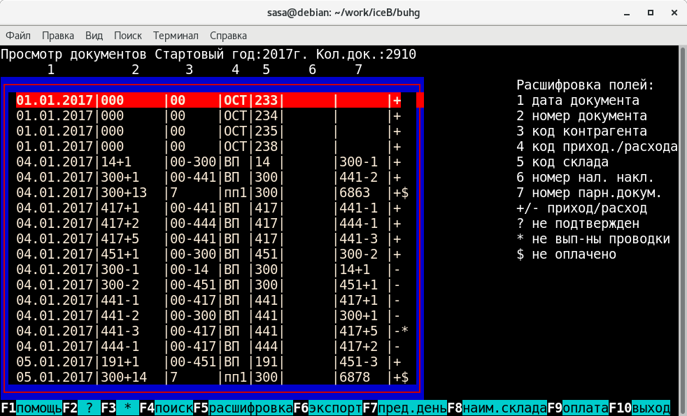The width and height of the screenshot is (687, 416).
Task: Click legend line '6 номер нал. накл.'
Action: [x=586, y=177]
